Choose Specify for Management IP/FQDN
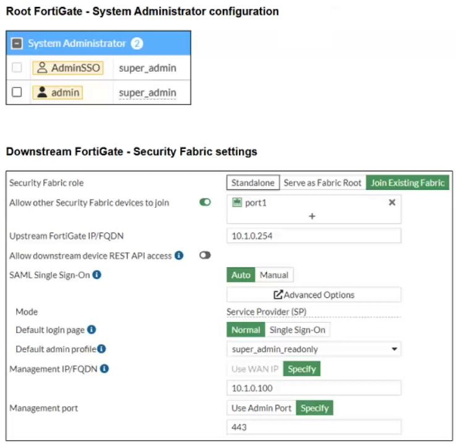This screenshot has height=444, width=456. click(301, 369)
